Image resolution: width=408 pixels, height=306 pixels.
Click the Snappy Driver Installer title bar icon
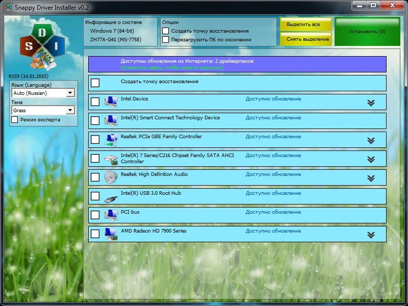[8, 7]
